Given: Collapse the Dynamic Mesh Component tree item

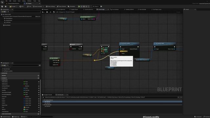Looking at the screenshot, I should (x=2, y=16).
